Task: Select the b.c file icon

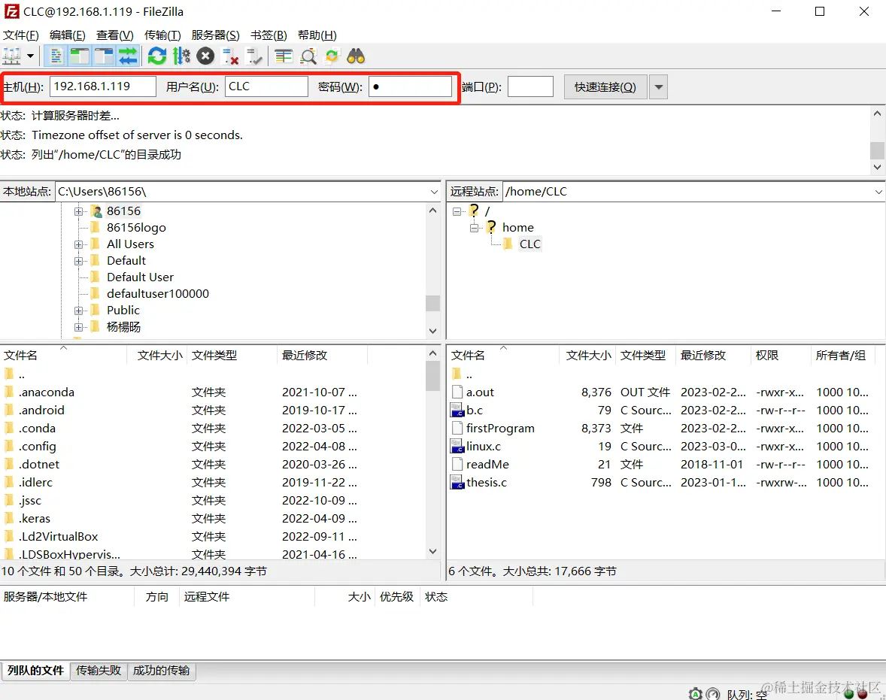Action: pyautogui.click(x=457, y=411)
